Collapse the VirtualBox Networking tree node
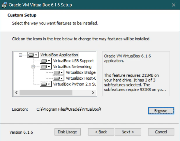This screenshot has width=180, height=141. 33,67
